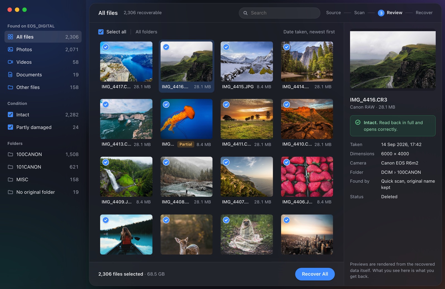This screenshot has width=445, height=289.
Task: Open the IMG_4414 forest cliffs thumbnail
Action: pos(307,61)
